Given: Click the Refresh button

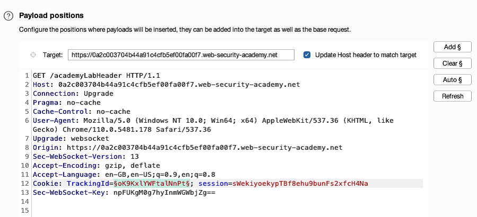Looking at the screenshot, I should point(453,96).
